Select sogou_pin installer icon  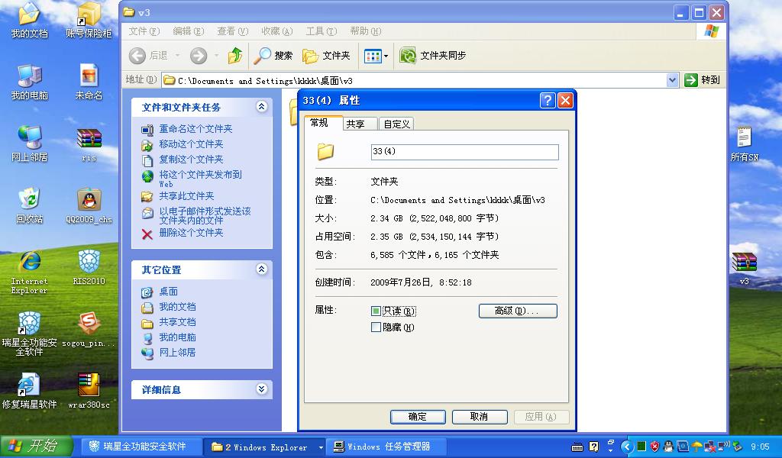(x=89, y=329)
